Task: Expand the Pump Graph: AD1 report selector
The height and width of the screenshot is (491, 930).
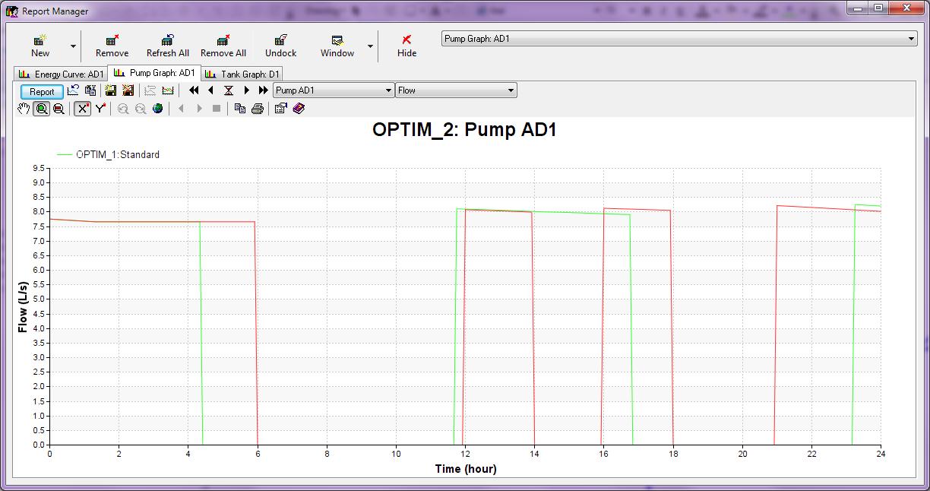Action: coord(912,39)
